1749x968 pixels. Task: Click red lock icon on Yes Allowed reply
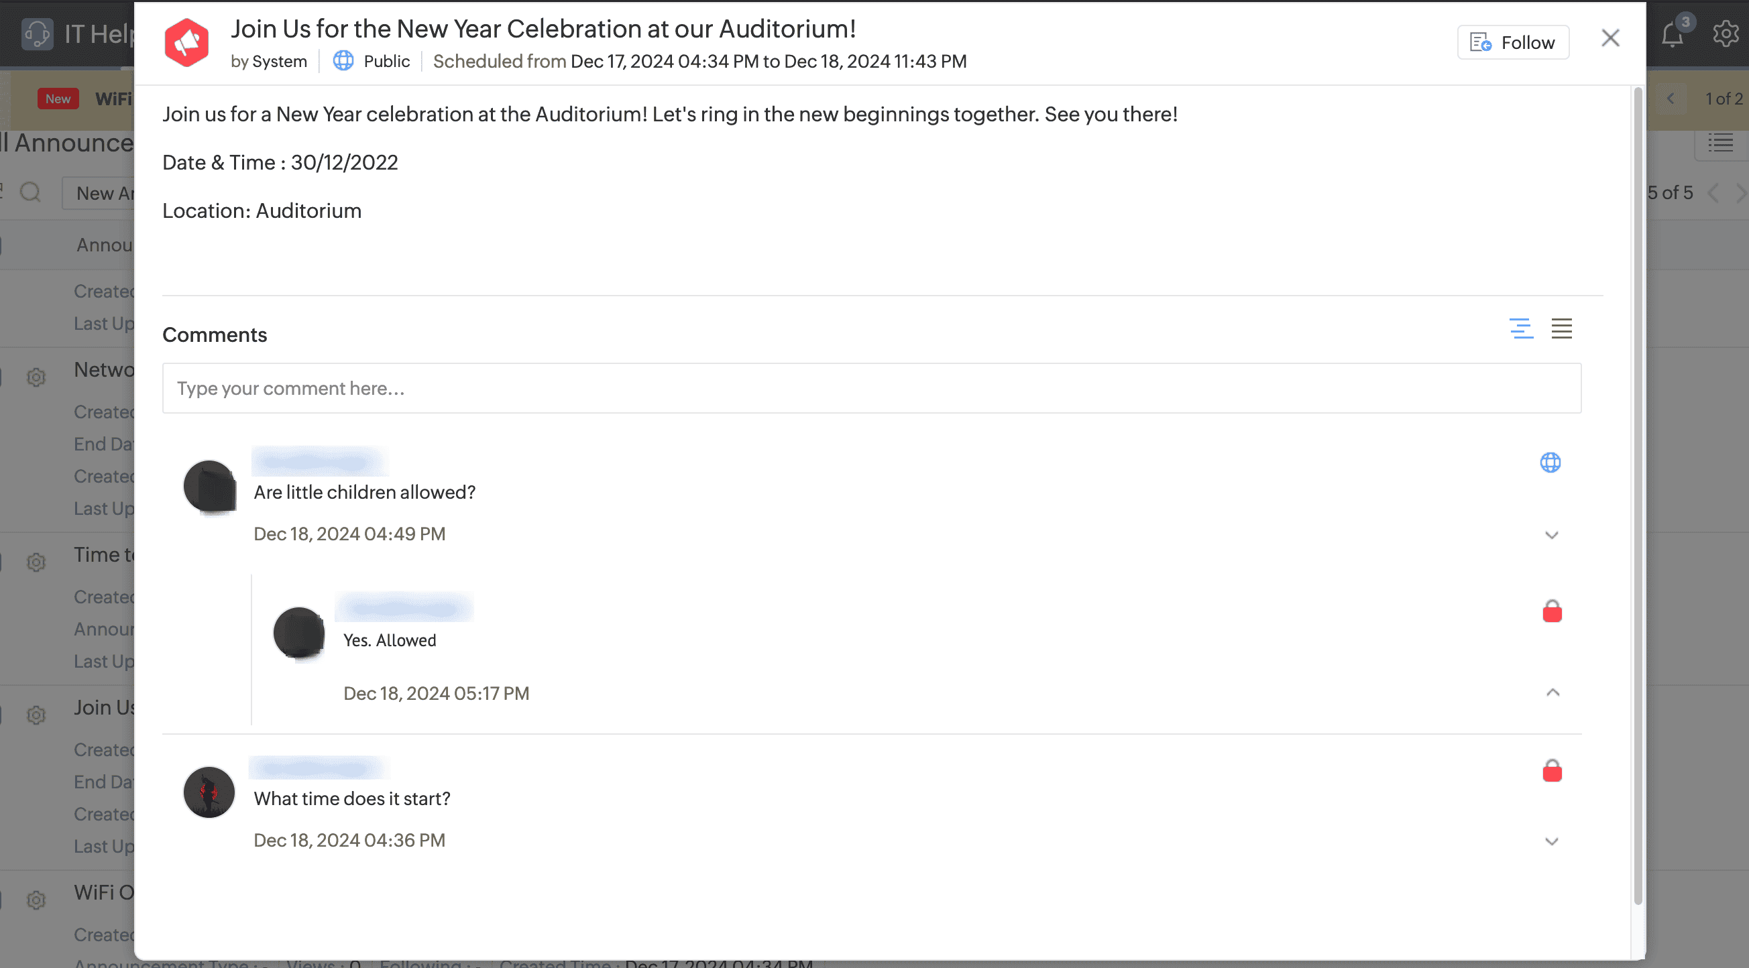click(x=1552, y=611)
